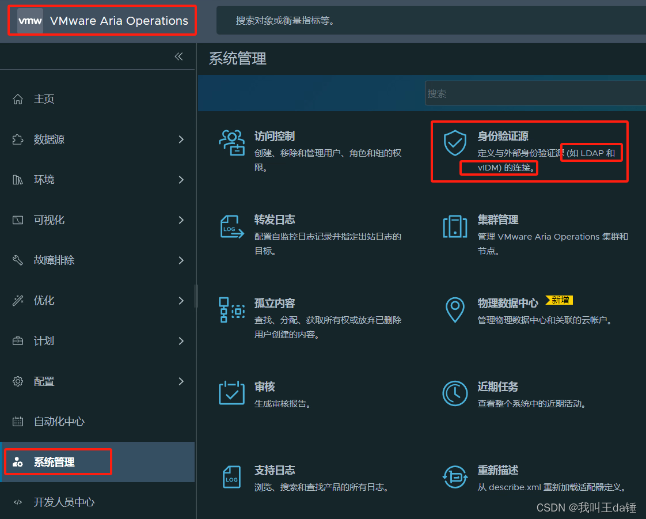Image resolution: width=646 pixels, height=519 pixels.
Task: Open the 身份验证源 link
Action: [x=503, y=136]
